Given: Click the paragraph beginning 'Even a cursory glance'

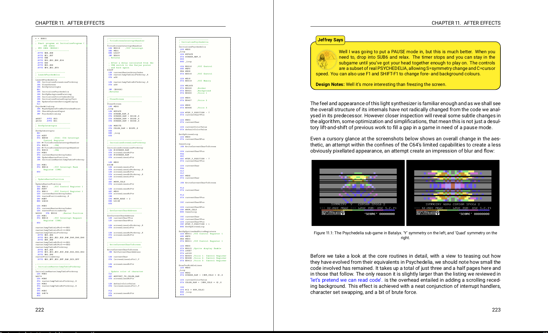Looking at the screenshot, I should [405, 145].
